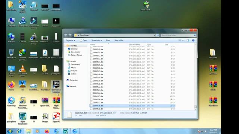This screenshot has width=239, height=134.
Task: Expand the change view options arrow
Action: click(183, 40)
